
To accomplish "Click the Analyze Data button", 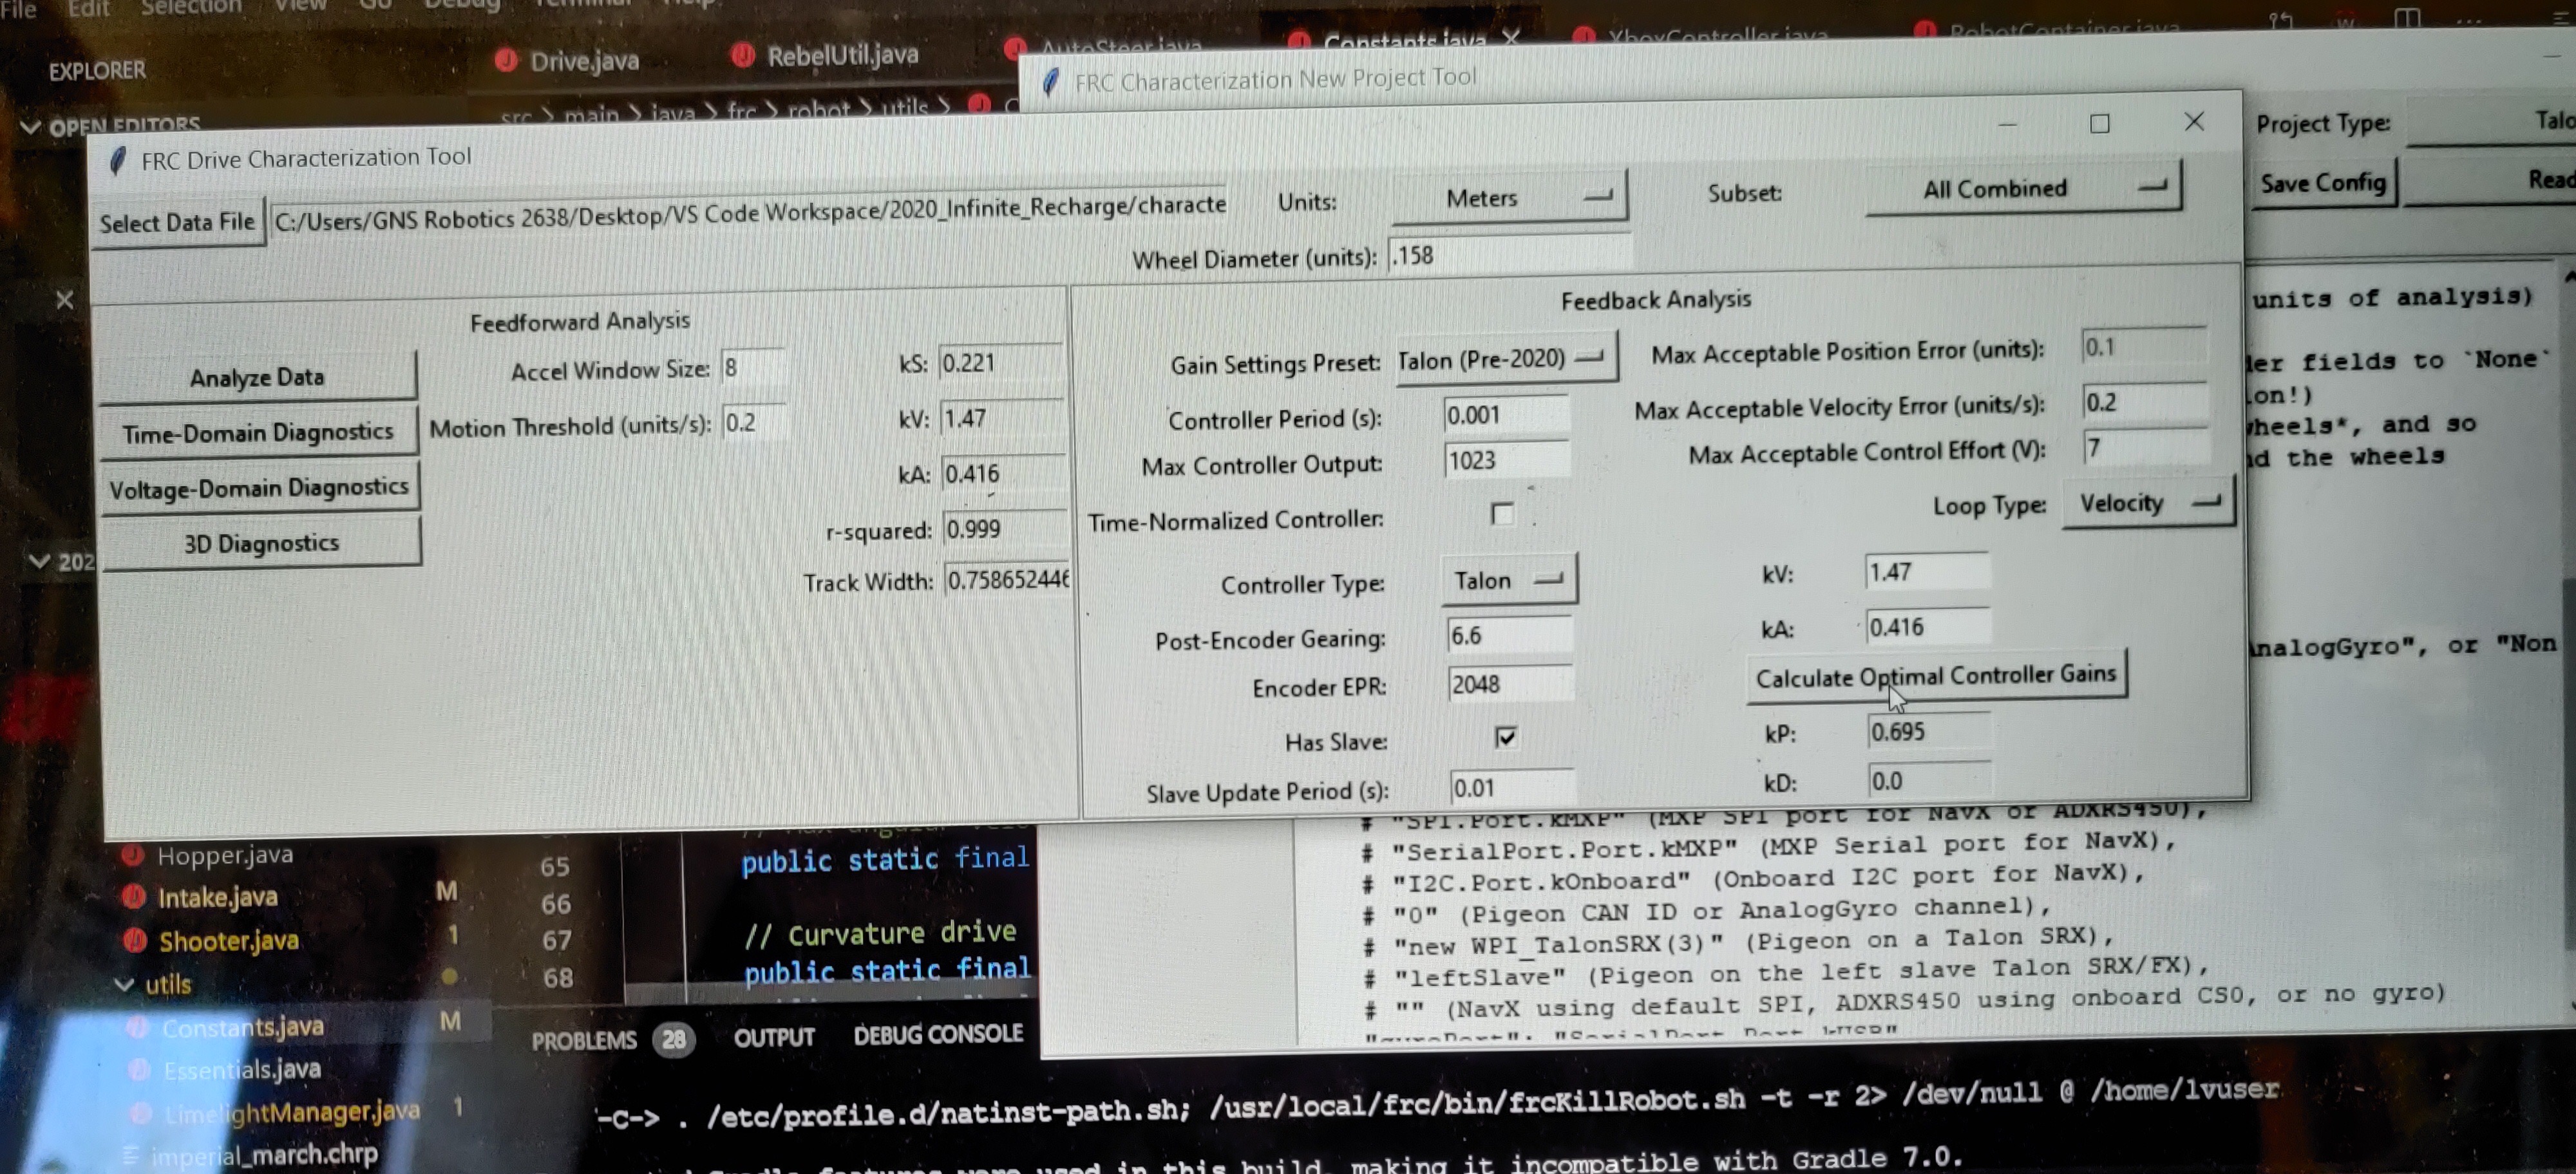I will (258, 377).
